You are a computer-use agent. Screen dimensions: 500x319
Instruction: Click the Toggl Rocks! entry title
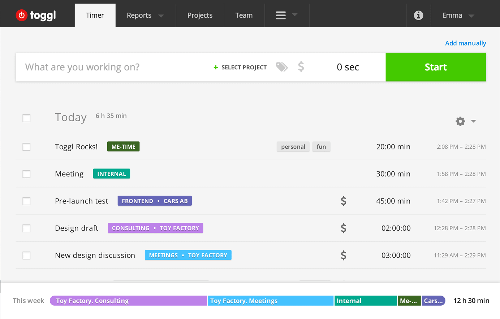pos(76,147)
